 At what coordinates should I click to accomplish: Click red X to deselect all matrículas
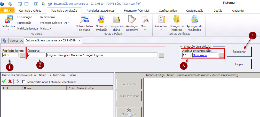tap(10, 82)
